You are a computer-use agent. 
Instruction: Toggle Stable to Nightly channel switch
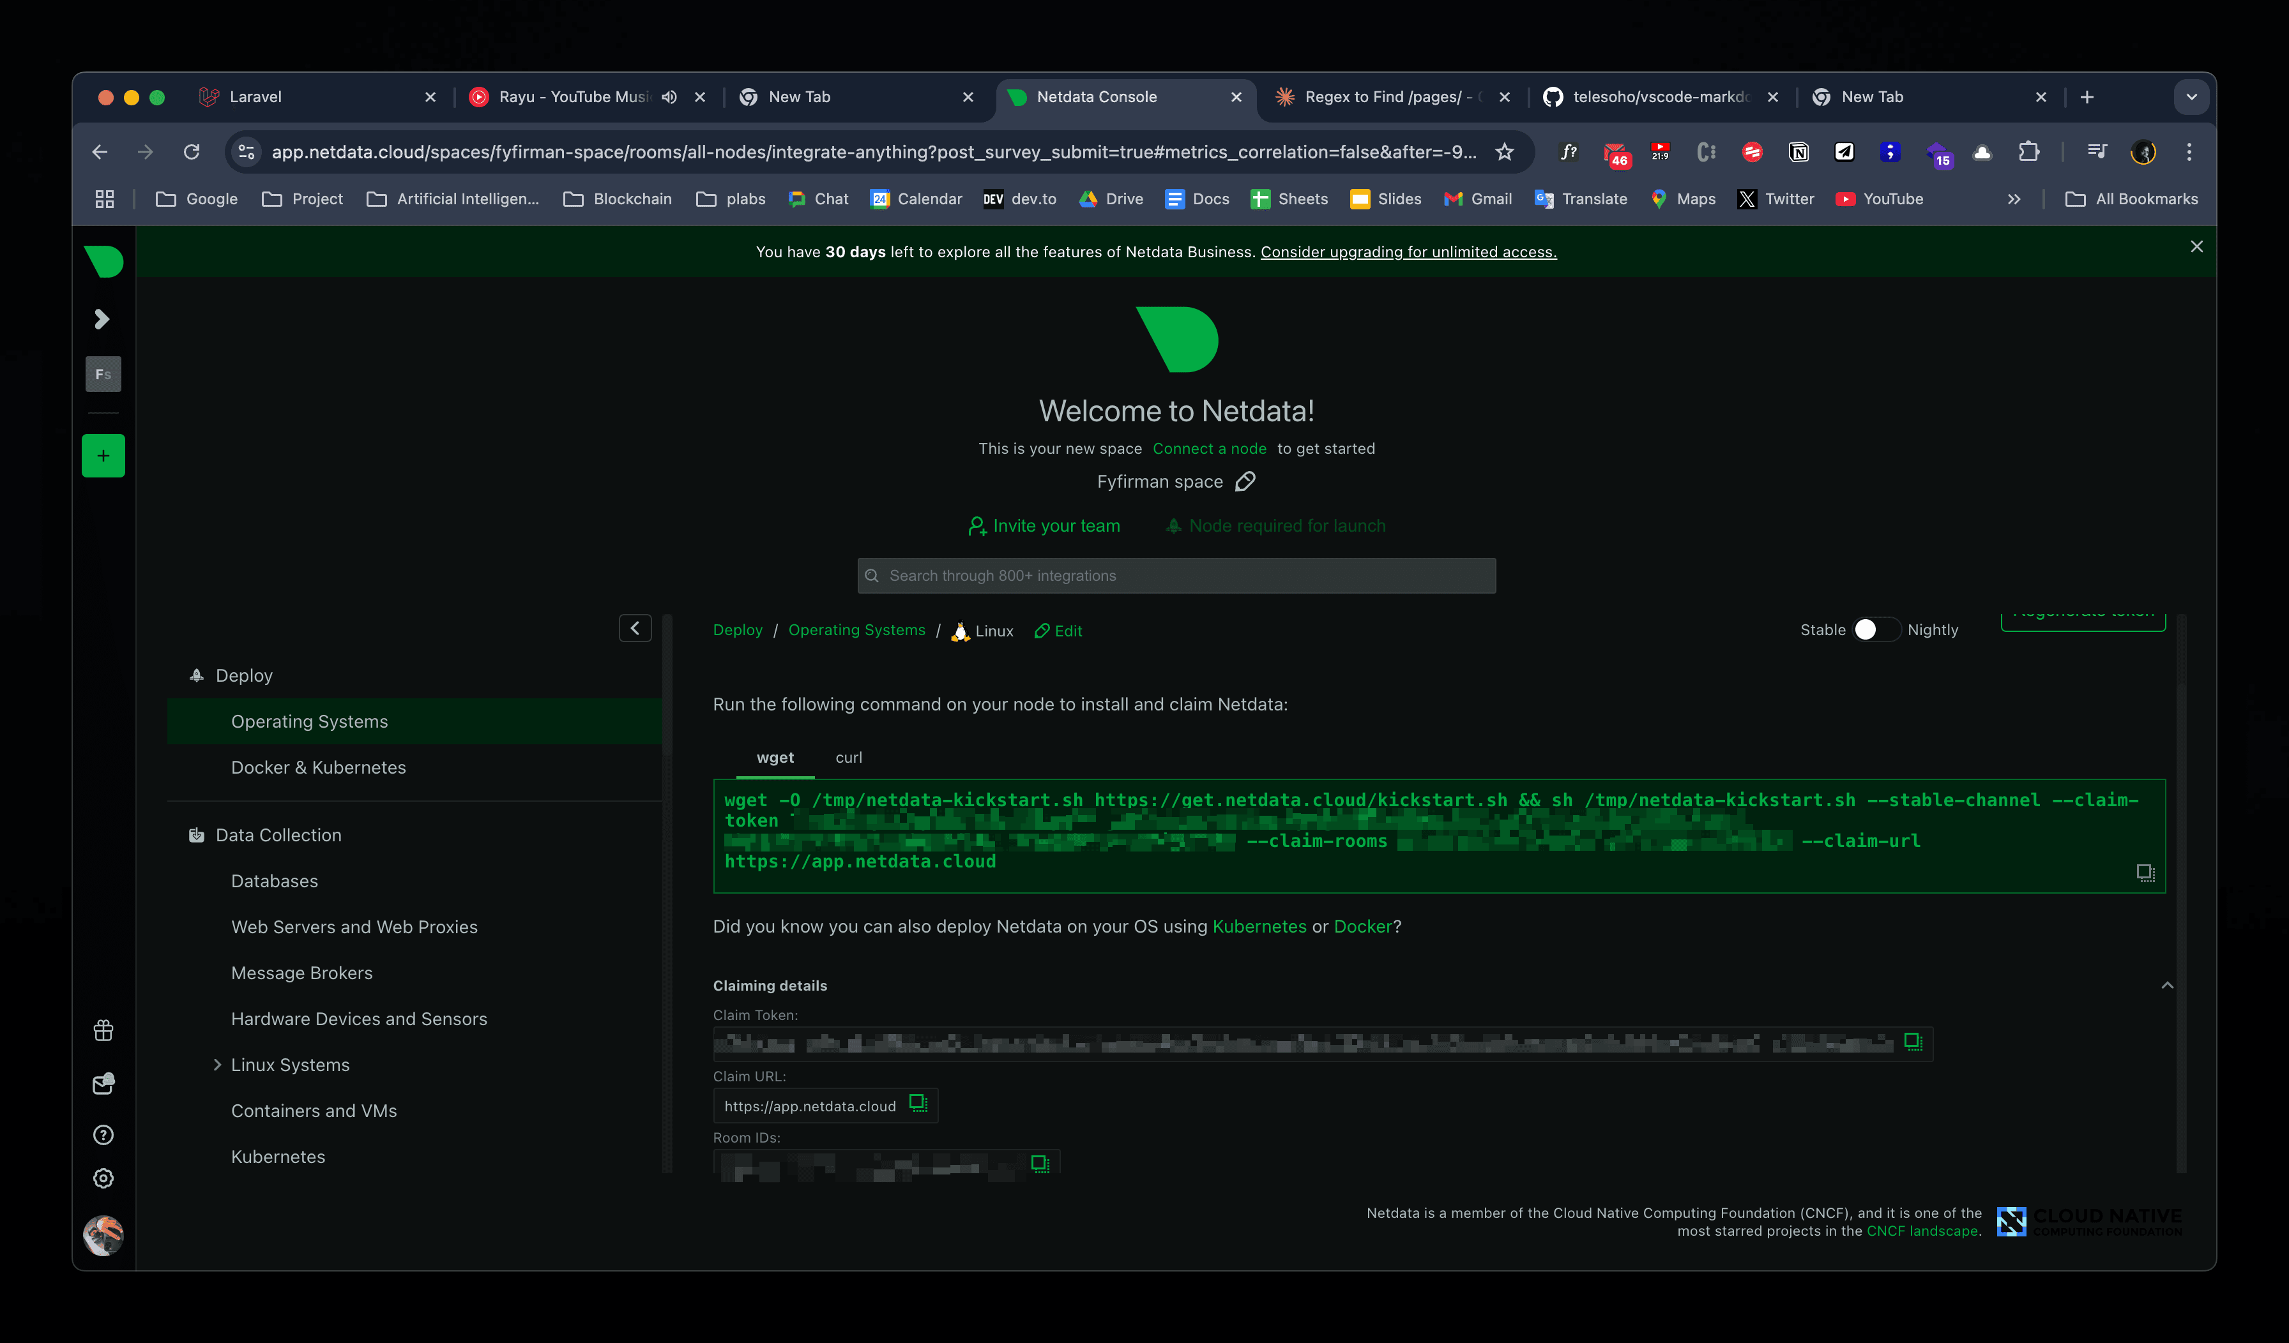point(1876,629)
